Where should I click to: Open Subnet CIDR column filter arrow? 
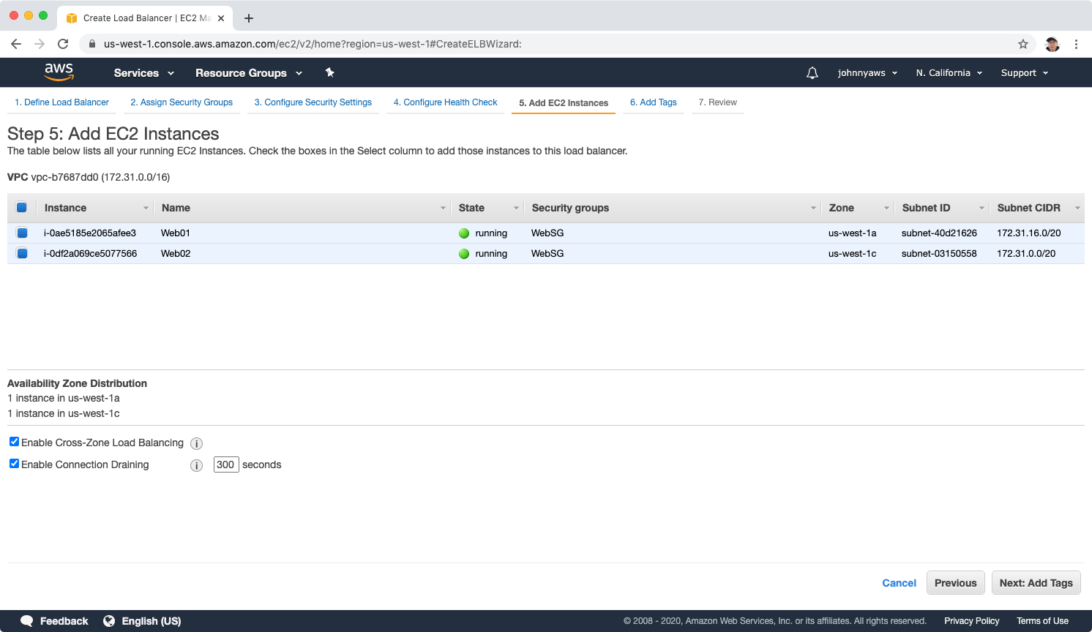click(1077, 208)
